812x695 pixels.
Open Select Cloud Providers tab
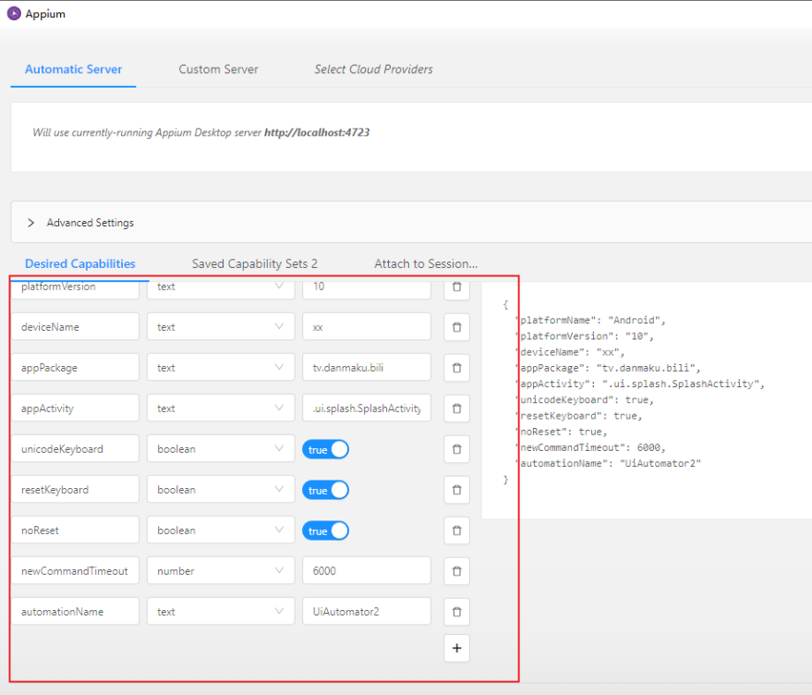[x=373, y=69]
